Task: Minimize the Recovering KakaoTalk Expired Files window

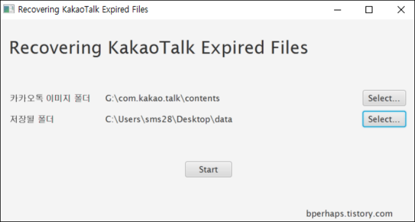Action: pyautogui.click(x=337, y=10)
